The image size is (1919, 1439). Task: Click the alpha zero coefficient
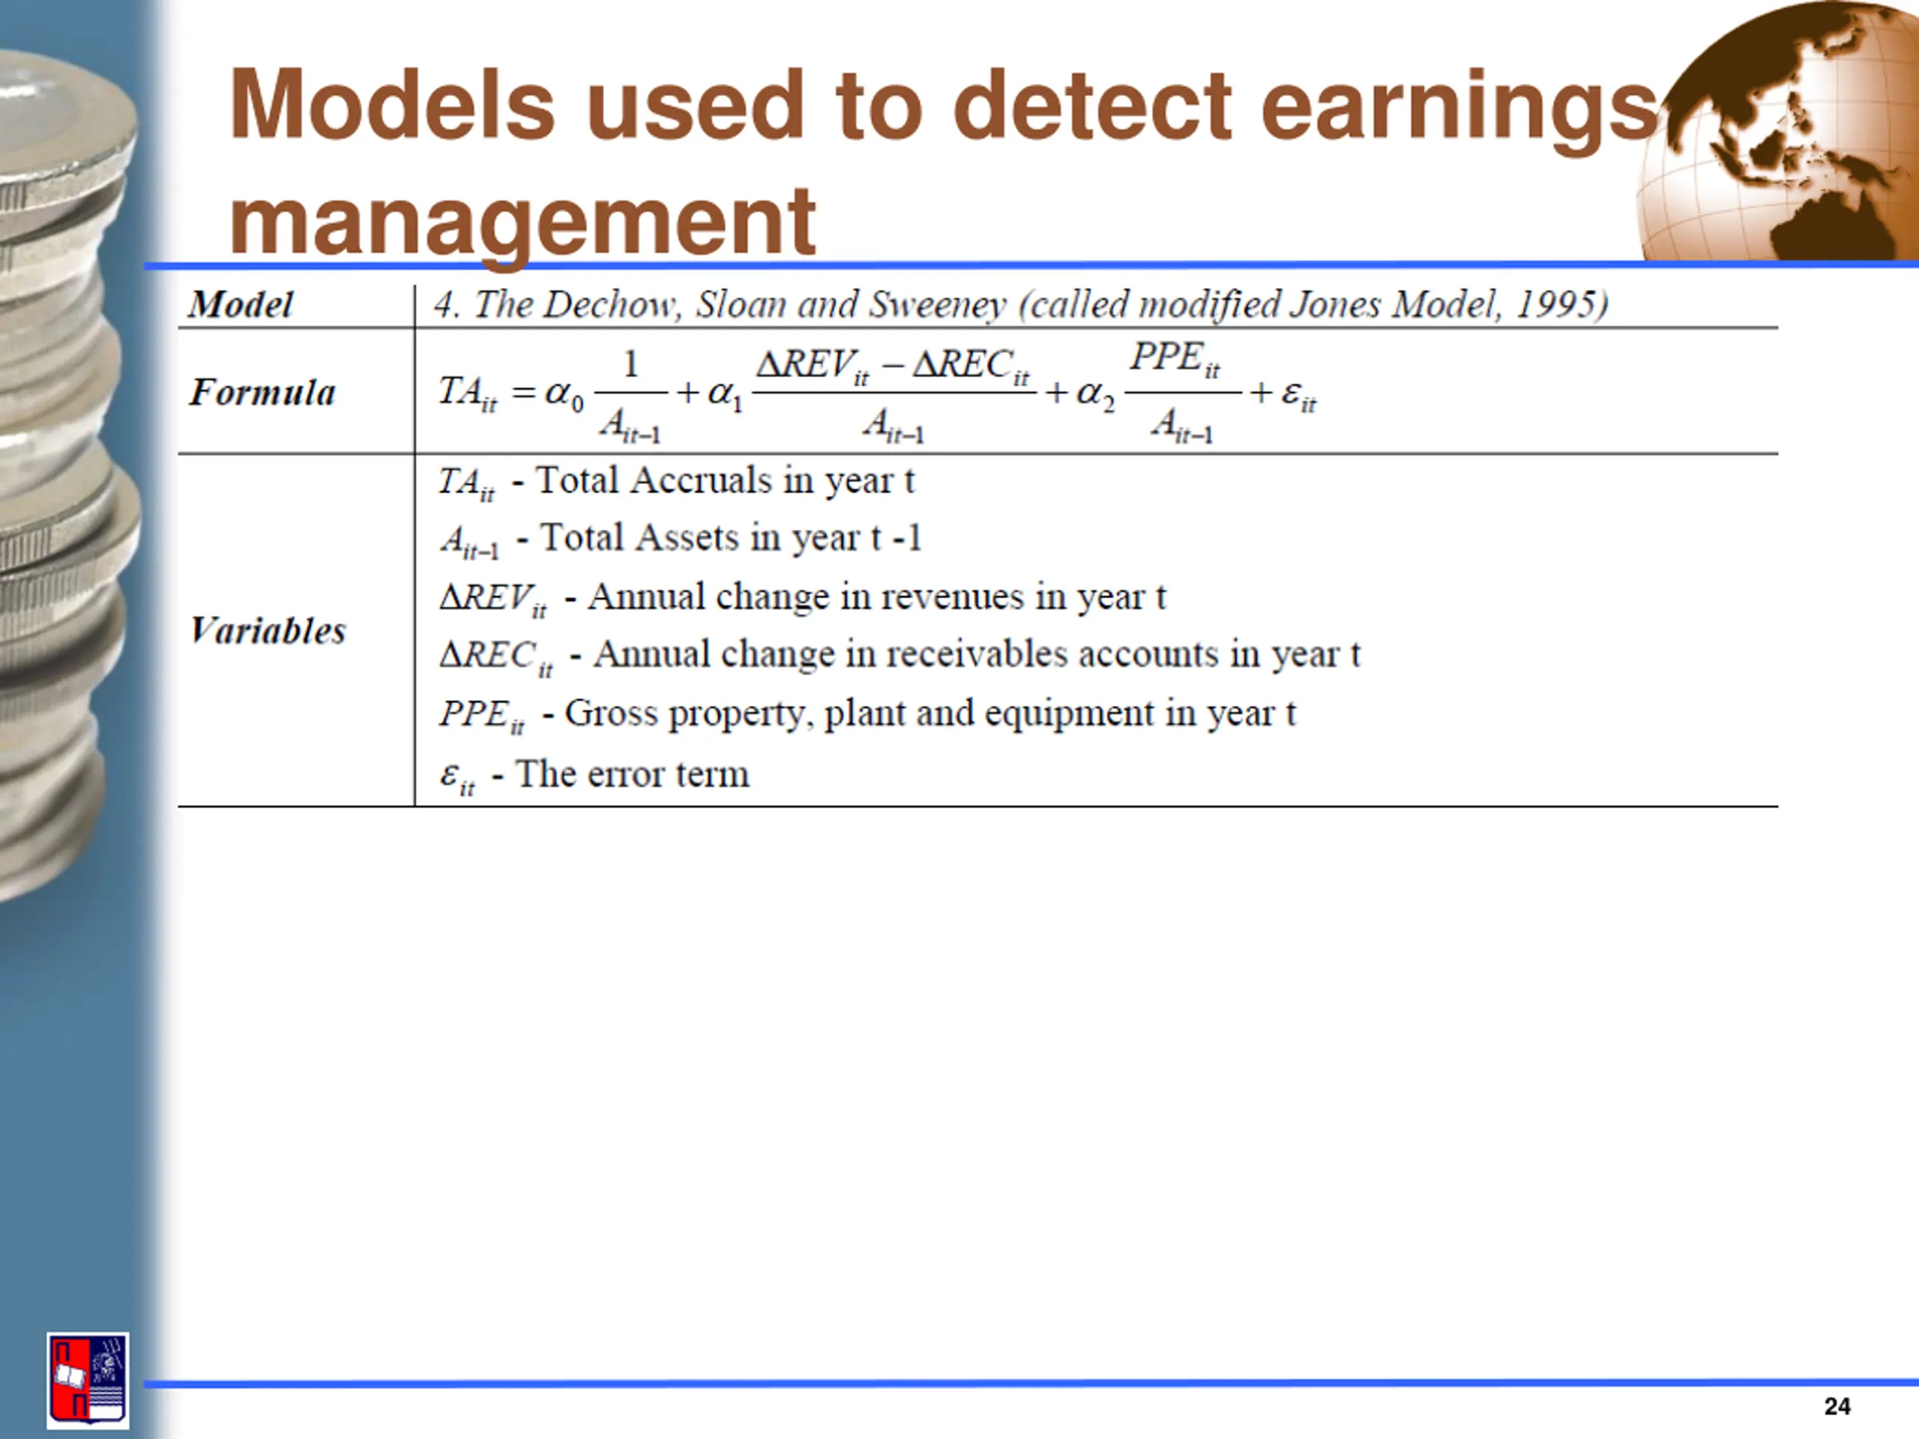pos(563,395)
